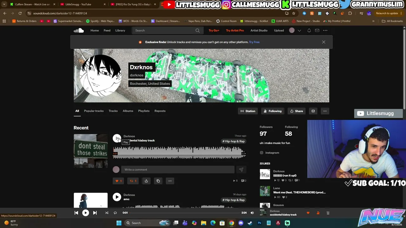Skip to next track in player bar

[x=95, y=213]
